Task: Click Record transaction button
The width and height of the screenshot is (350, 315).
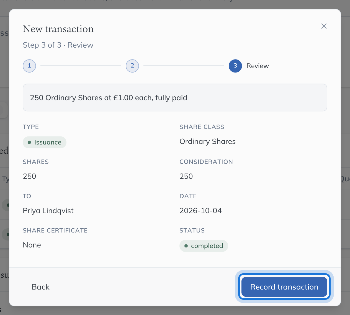Action: click(x=284, y=287)
